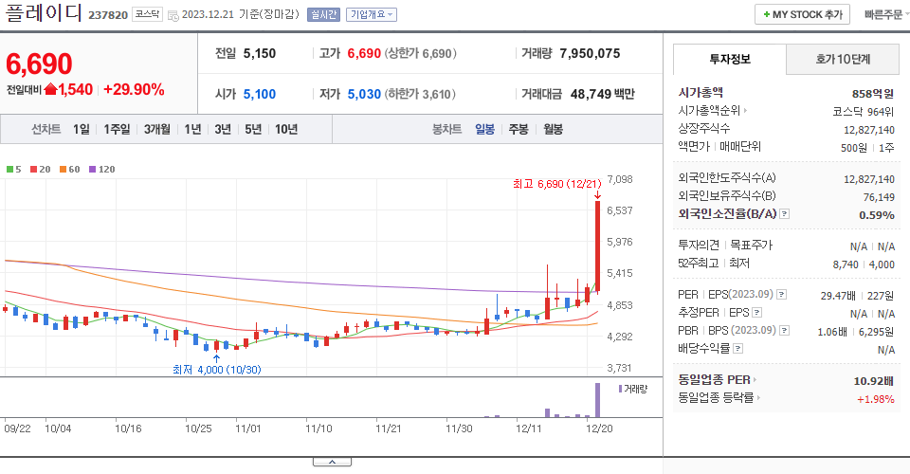Click the green 5-day moving average swatch

[x=9, y=170]
